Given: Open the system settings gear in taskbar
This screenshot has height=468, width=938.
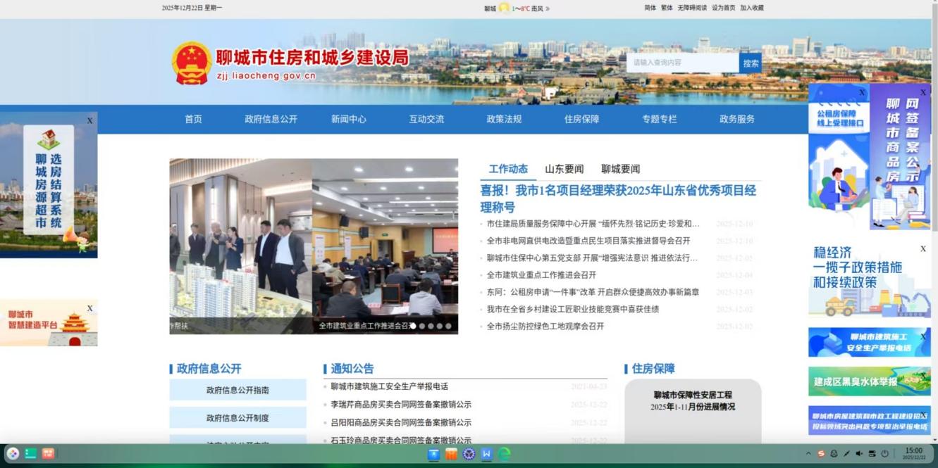Looking at the screenshot, I should [x=469, y=455].
